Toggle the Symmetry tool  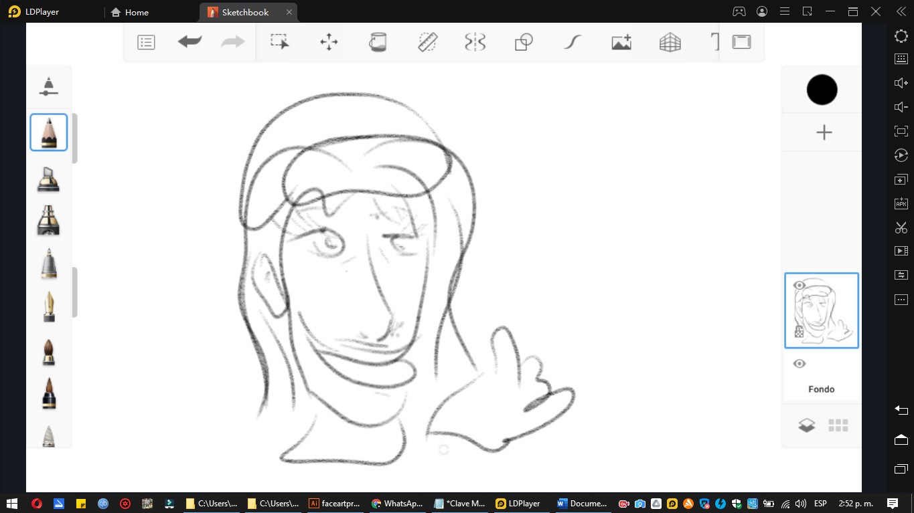point(475,42)
